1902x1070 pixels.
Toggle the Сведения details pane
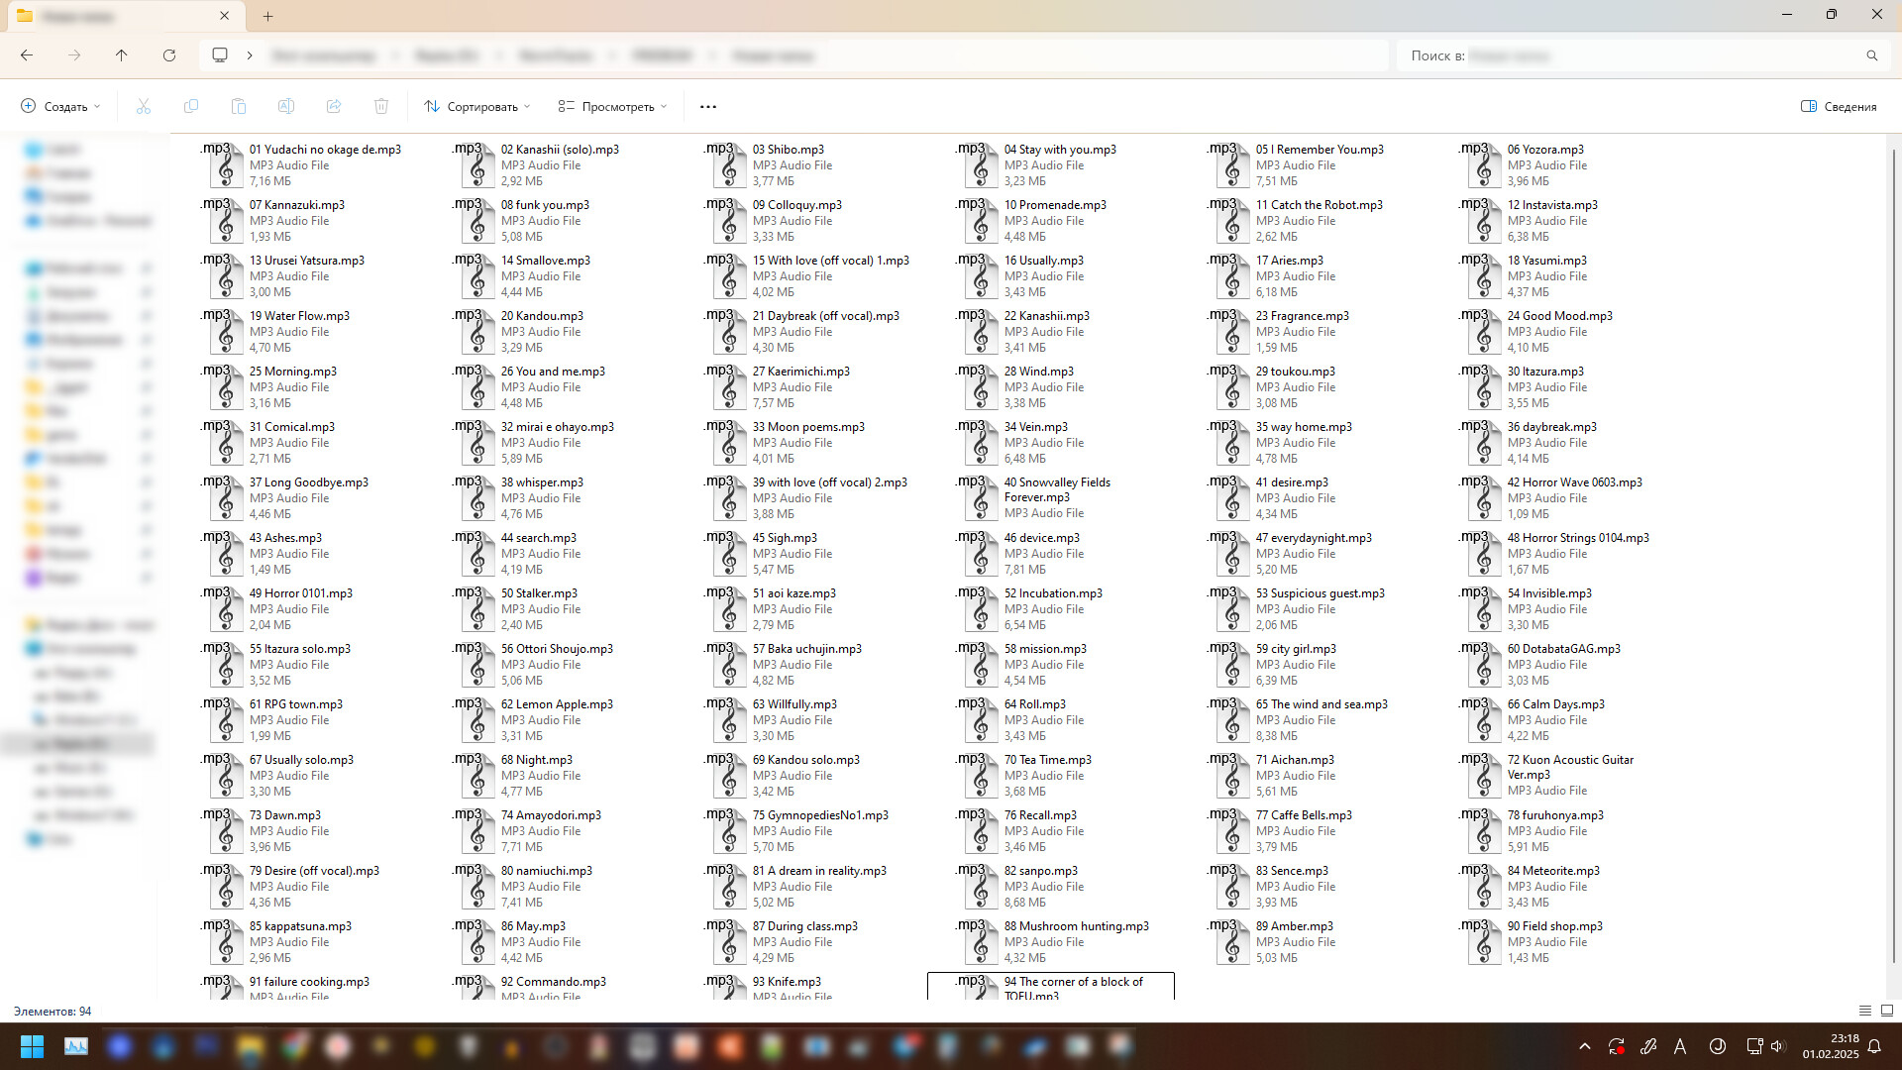1839,106
